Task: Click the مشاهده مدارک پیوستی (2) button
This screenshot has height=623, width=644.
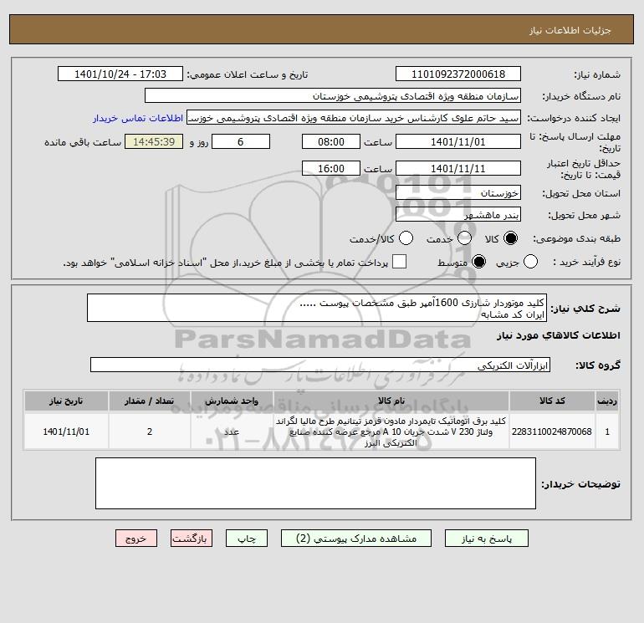Action: (356, 539)
